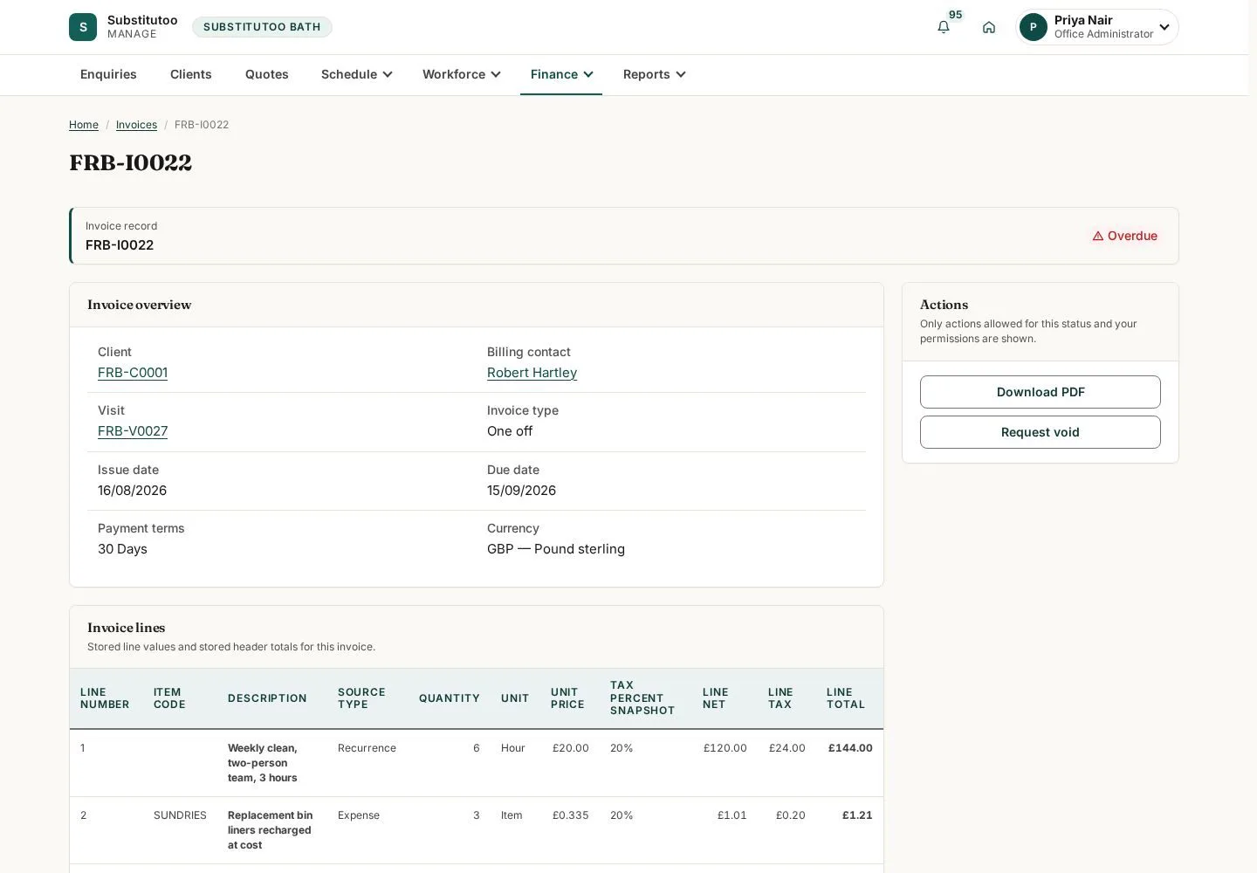Click the Substitutoo green S logo

(x=83, y=27)
